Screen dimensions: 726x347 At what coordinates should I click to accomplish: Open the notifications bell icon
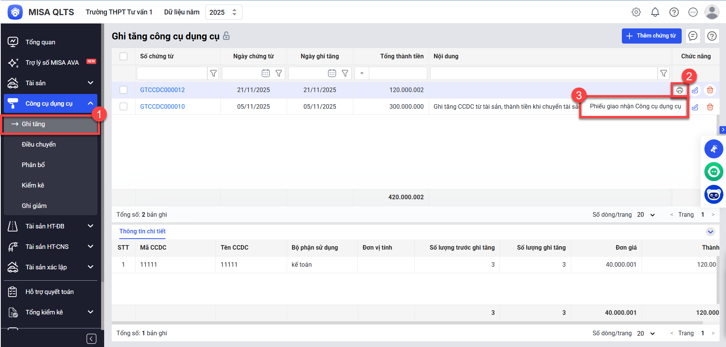tap(655, 12)
